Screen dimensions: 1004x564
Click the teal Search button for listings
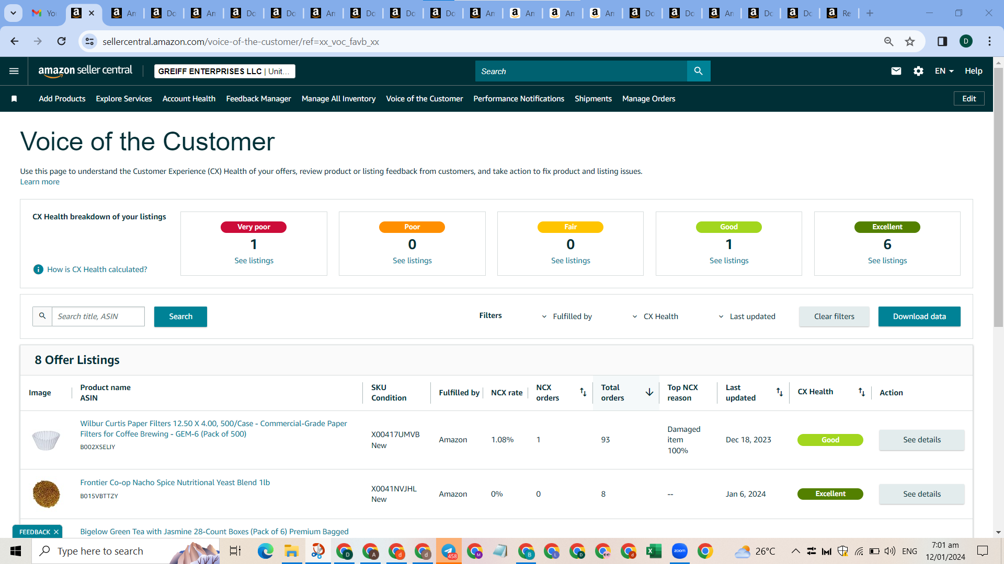pyautogui.click(x=180, y=316)
